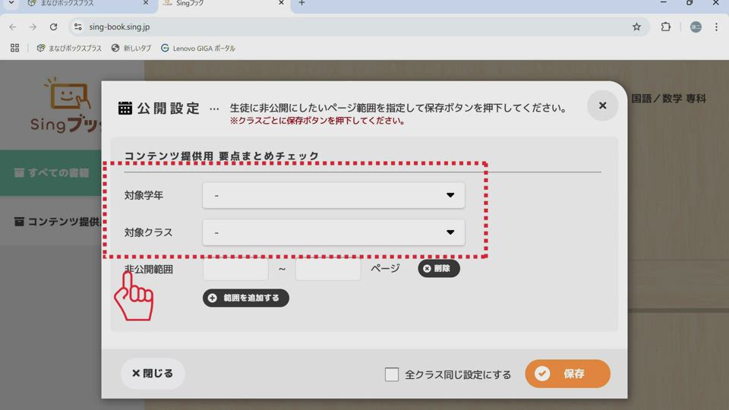
Task: Click the 削除 delete range button
Action: click(x=438, y=268)
